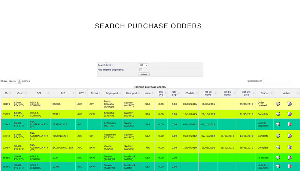
Task: Select the Est Del date 29/06/2016
Action: click(x=246, y=104)
